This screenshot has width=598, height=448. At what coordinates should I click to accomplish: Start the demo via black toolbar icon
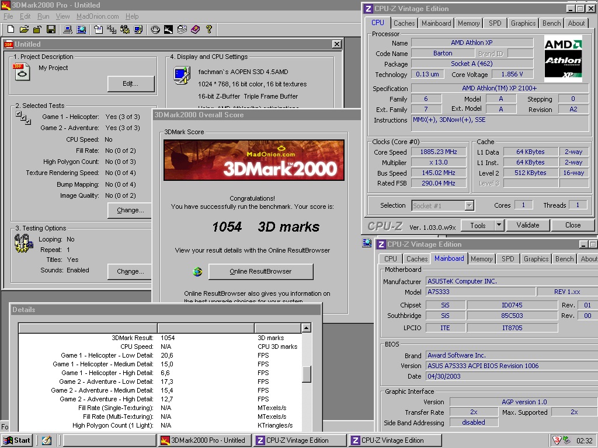click(168, 29)
